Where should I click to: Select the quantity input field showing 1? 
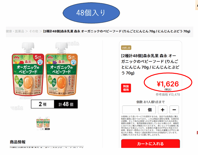click(x=139, y=110)
